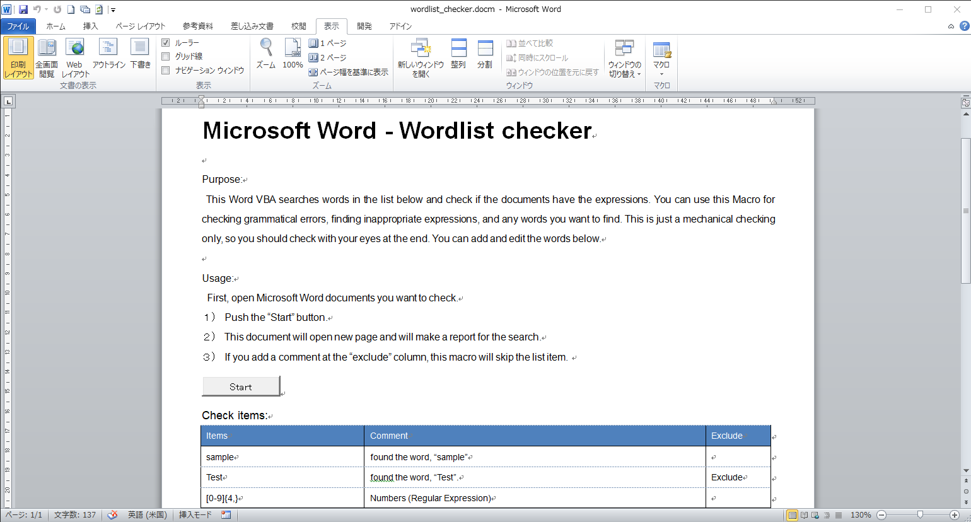Minimize the ribbon with the caret icon

(951, 26)
